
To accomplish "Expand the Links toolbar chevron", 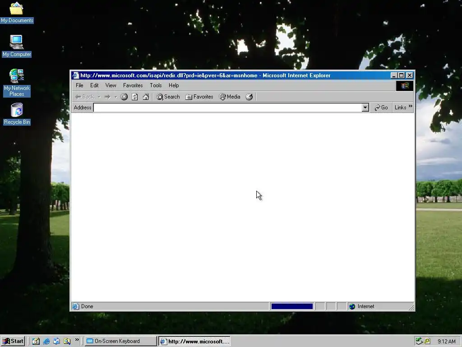I will tap(411, 106).
